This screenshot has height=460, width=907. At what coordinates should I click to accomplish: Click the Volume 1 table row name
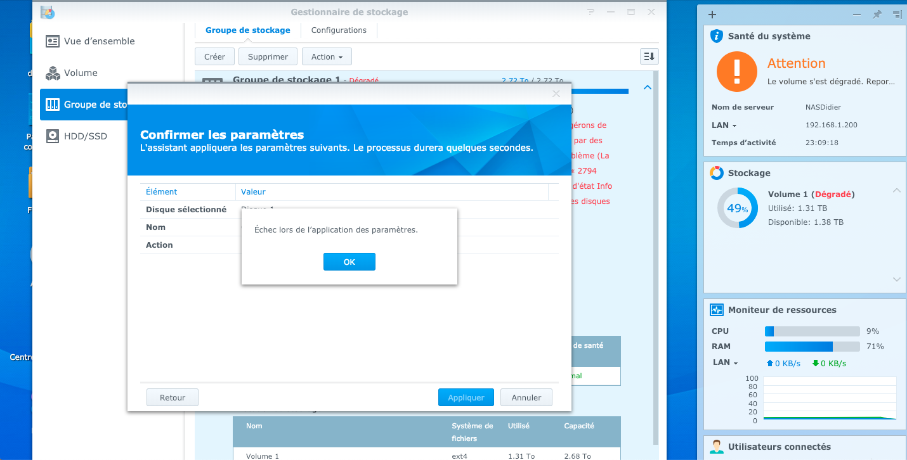[263, 456]
